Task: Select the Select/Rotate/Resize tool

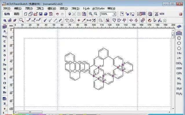Action: click(10, 21)
